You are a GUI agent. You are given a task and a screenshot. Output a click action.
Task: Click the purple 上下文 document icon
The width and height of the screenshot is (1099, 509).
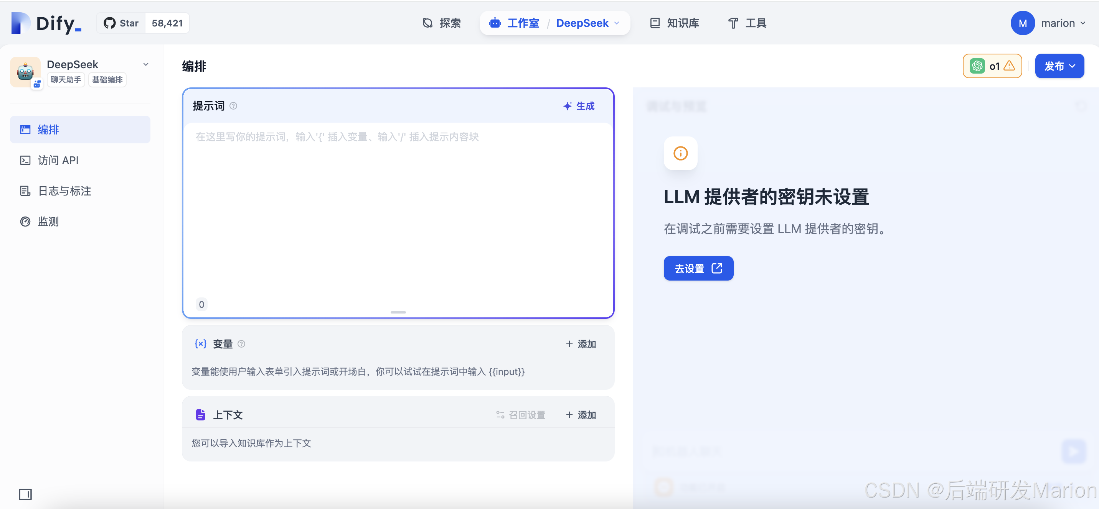pyautogui.click(x=200, y=414)
